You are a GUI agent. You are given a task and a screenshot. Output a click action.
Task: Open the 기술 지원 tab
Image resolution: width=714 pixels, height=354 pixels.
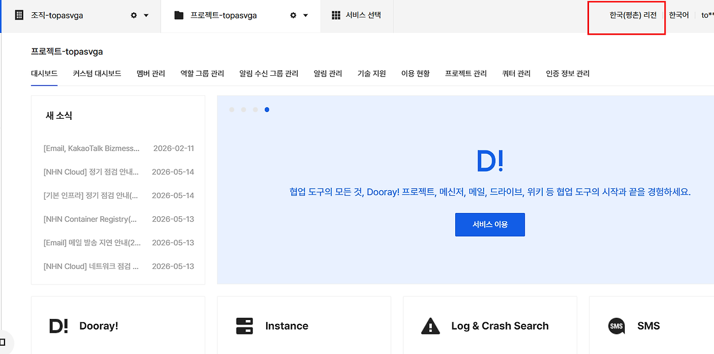coord(372,74)
